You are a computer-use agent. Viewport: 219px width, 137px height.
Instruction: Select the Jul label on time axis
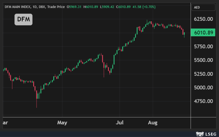[120, 123]
